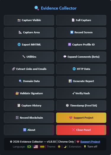Select the US flag language option

[36, 147]
